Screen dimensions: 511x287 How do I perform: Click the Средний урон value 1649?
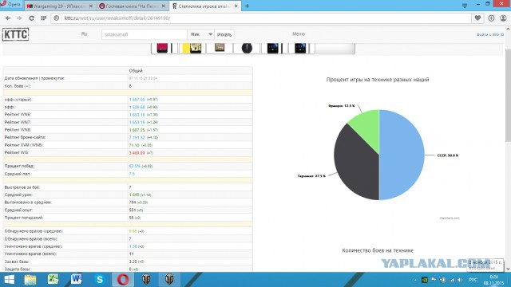pos(134,195)
